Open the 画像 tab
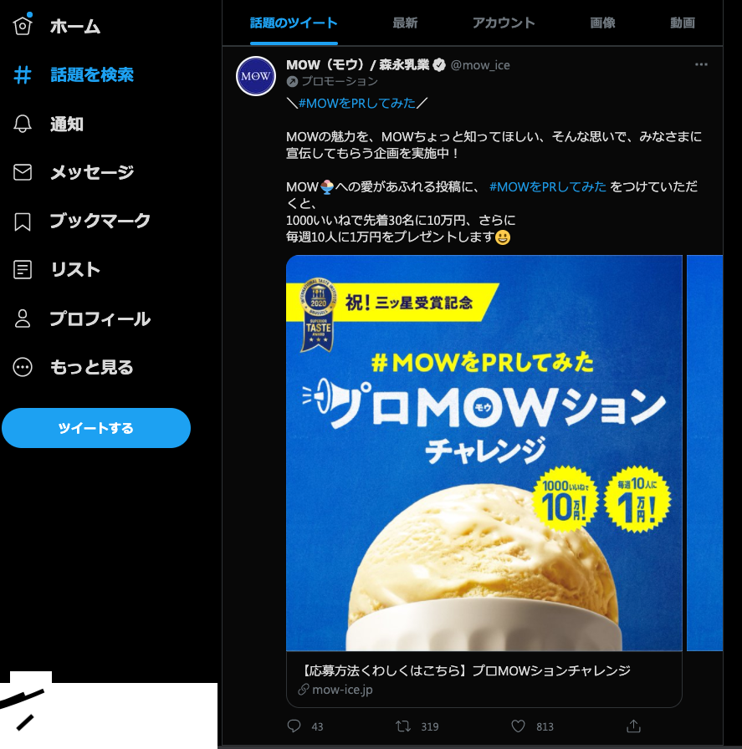Viewport: 742px width, 749px height. coord(602,23)
